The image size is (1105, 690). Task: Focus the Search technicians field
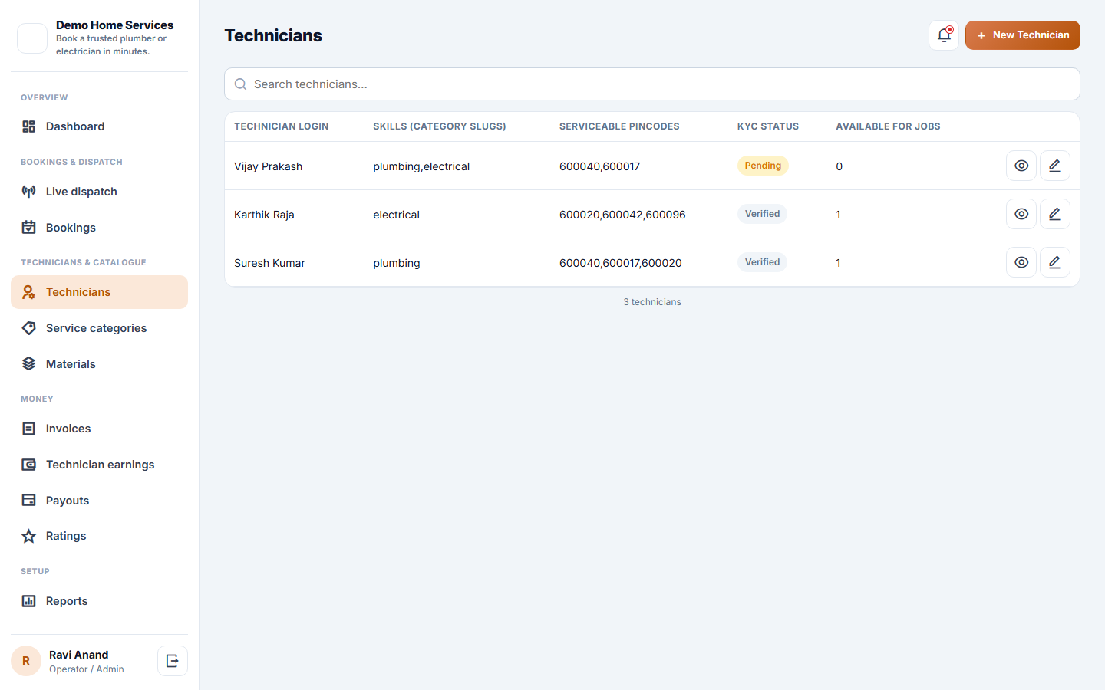pyautogui.click(x=652, y=84)
